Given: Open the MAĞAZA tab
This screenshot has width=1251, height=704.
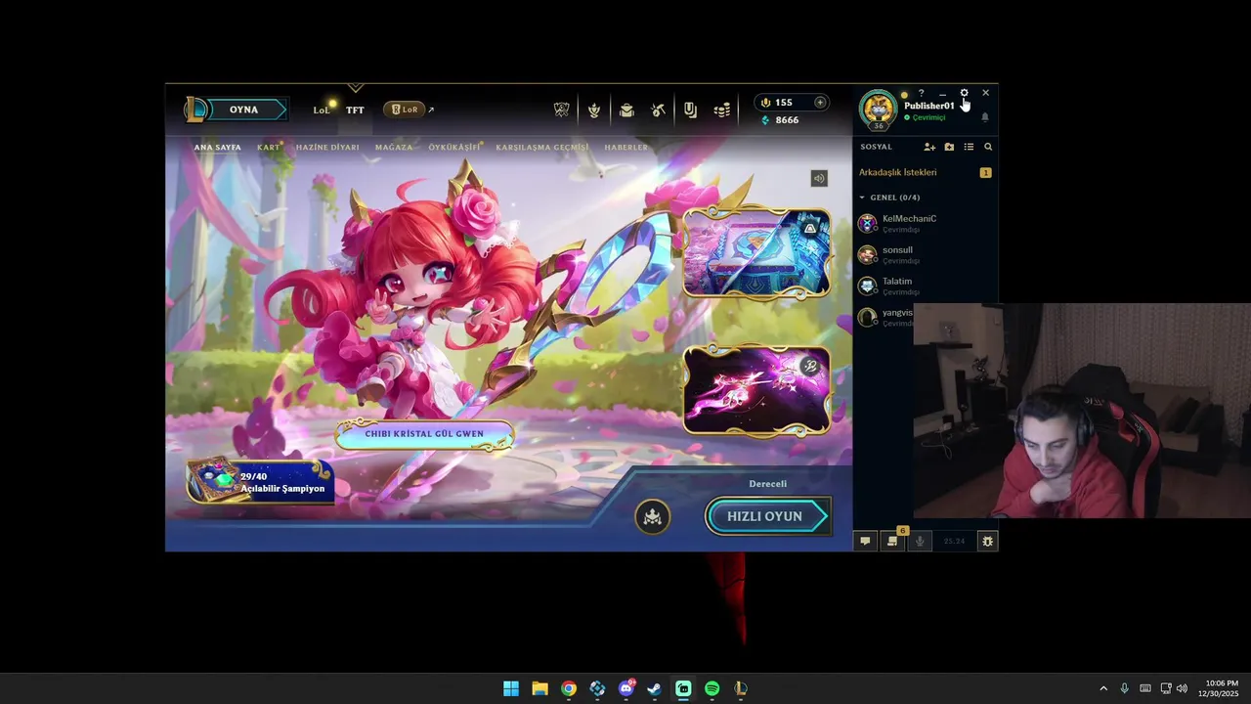Looking at the screenshot, I should point(394,148).
